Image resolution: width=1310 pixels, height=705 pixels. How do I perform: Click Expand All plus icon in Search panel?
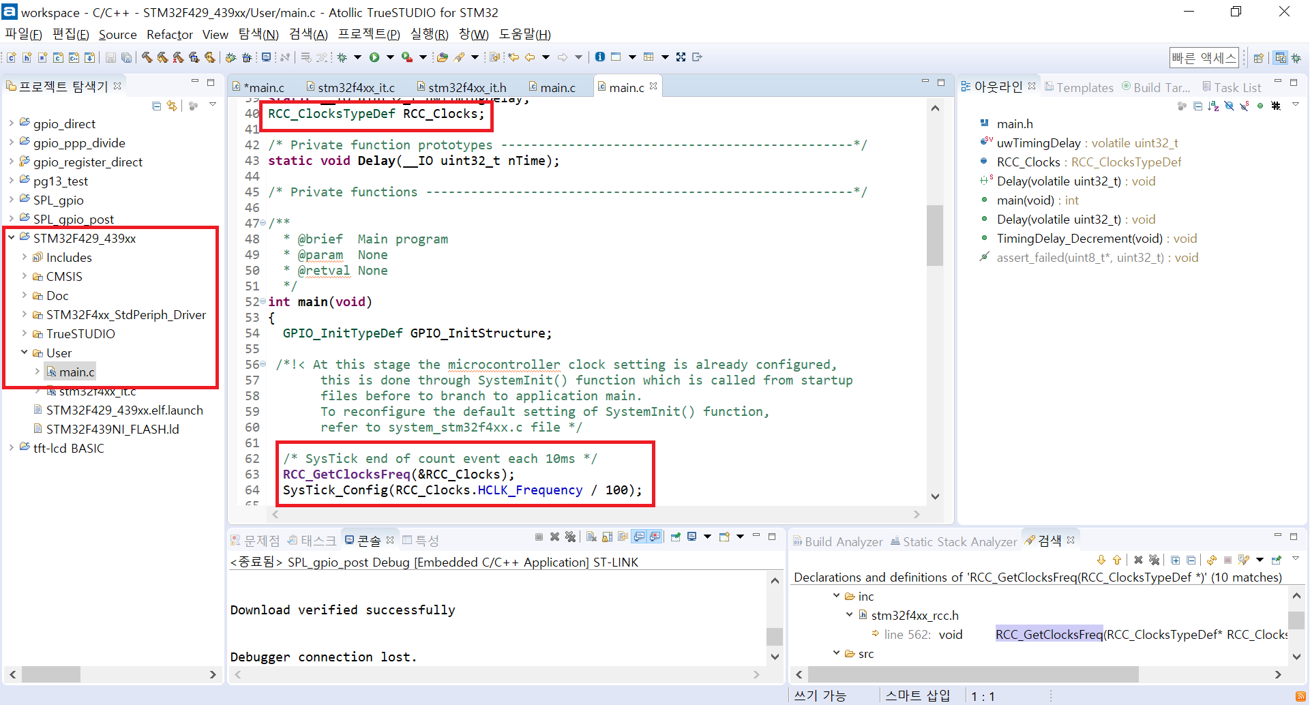click(1176, 560)
